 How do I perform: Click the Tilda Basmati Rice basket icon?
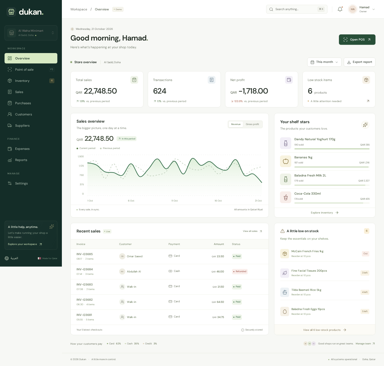point(285,292)
